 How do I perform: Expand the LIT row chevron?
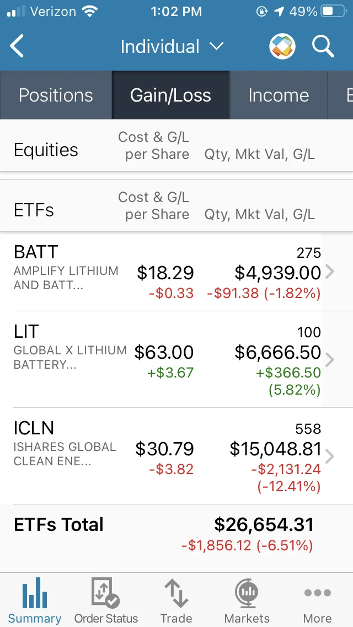tap(330, 359)
